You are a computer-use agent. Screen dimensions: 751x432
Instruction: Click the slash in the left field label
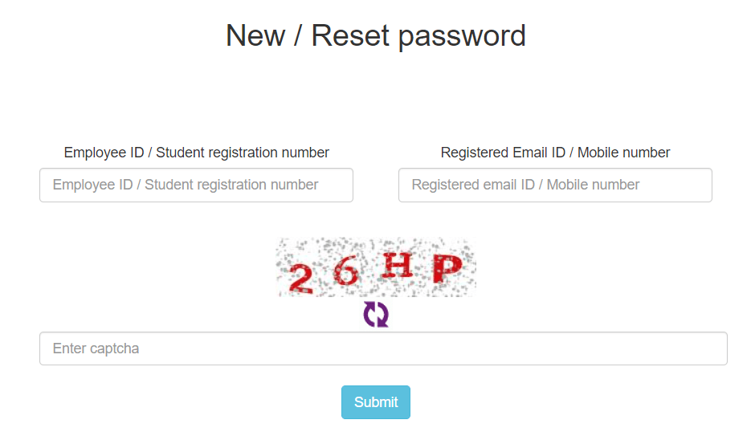click(x=150, y=153)
